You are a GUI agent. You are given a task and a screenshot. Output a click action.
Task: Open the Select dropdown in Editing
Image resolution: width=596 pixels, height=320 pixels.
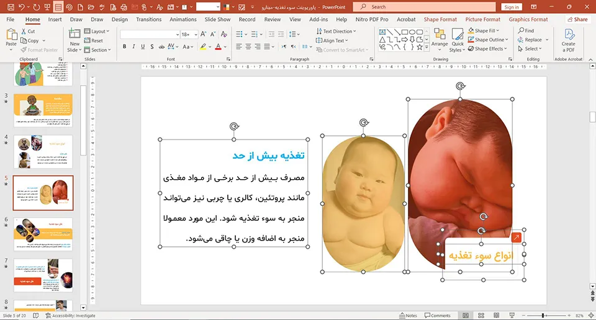pyautogui.click(x=530, y=48)
